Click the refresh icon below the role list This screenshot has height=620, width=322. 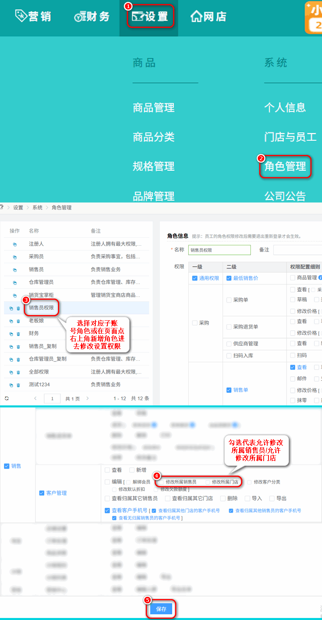7,398
